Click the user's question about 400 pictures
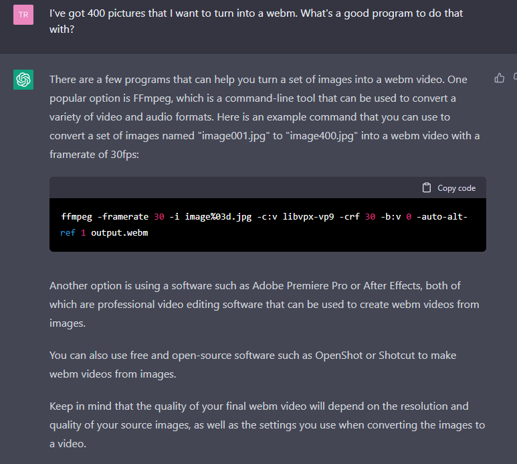 click(x=256, y=21)
